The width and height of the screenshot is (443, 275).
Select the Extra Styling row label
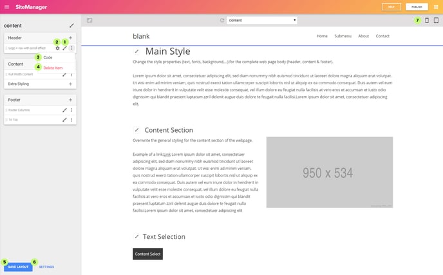(x=19, y=84)
